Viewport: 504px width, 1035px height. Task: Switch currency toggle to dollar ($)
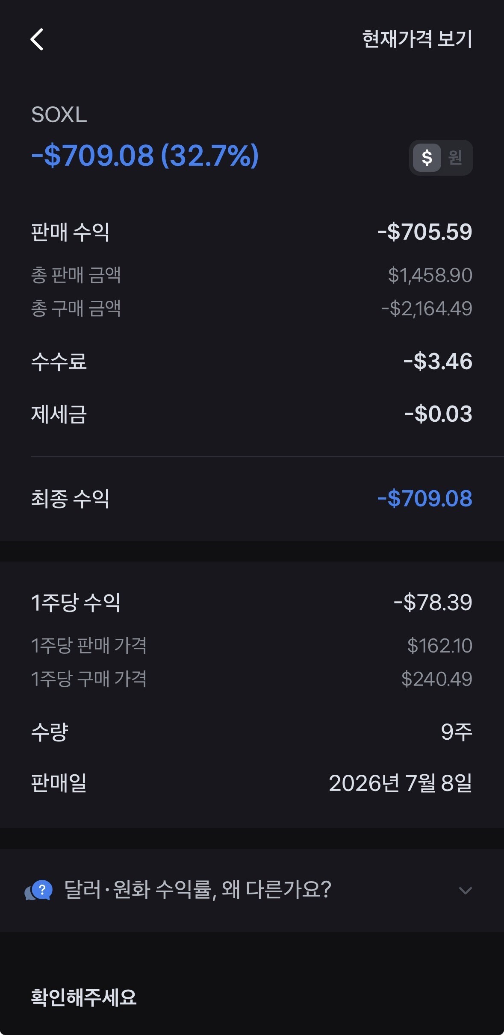427,158
